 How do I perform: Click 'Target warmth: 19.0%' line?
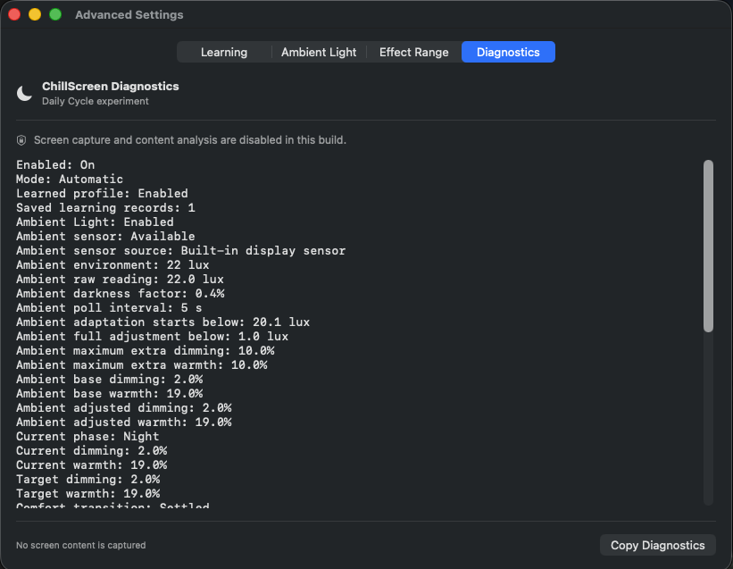(x=87, y=493)
